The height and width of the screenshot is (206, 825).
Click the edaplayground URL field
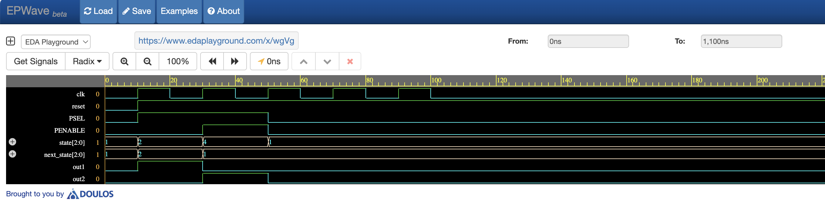click(217, 41)
